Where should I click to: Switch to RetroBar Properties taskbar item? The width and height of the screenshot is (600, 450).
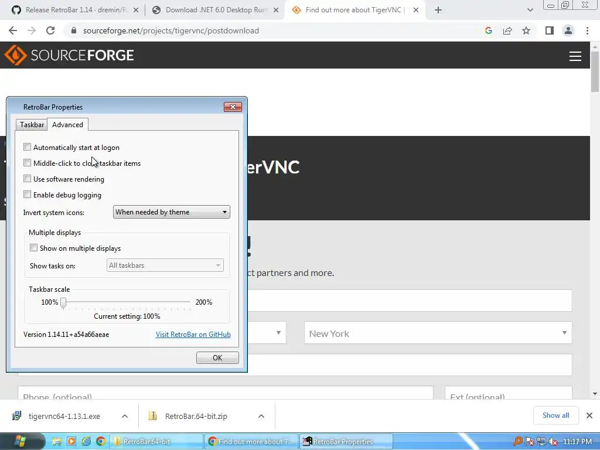pos(346,442)
